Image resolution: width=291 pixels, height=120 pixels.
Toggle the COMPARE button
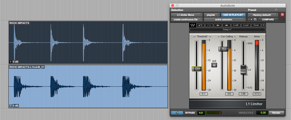[x=268, y=20]
